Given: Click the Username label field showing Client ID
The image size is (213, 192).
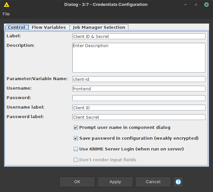Looking at the screenshot, I should click(139, 108).
